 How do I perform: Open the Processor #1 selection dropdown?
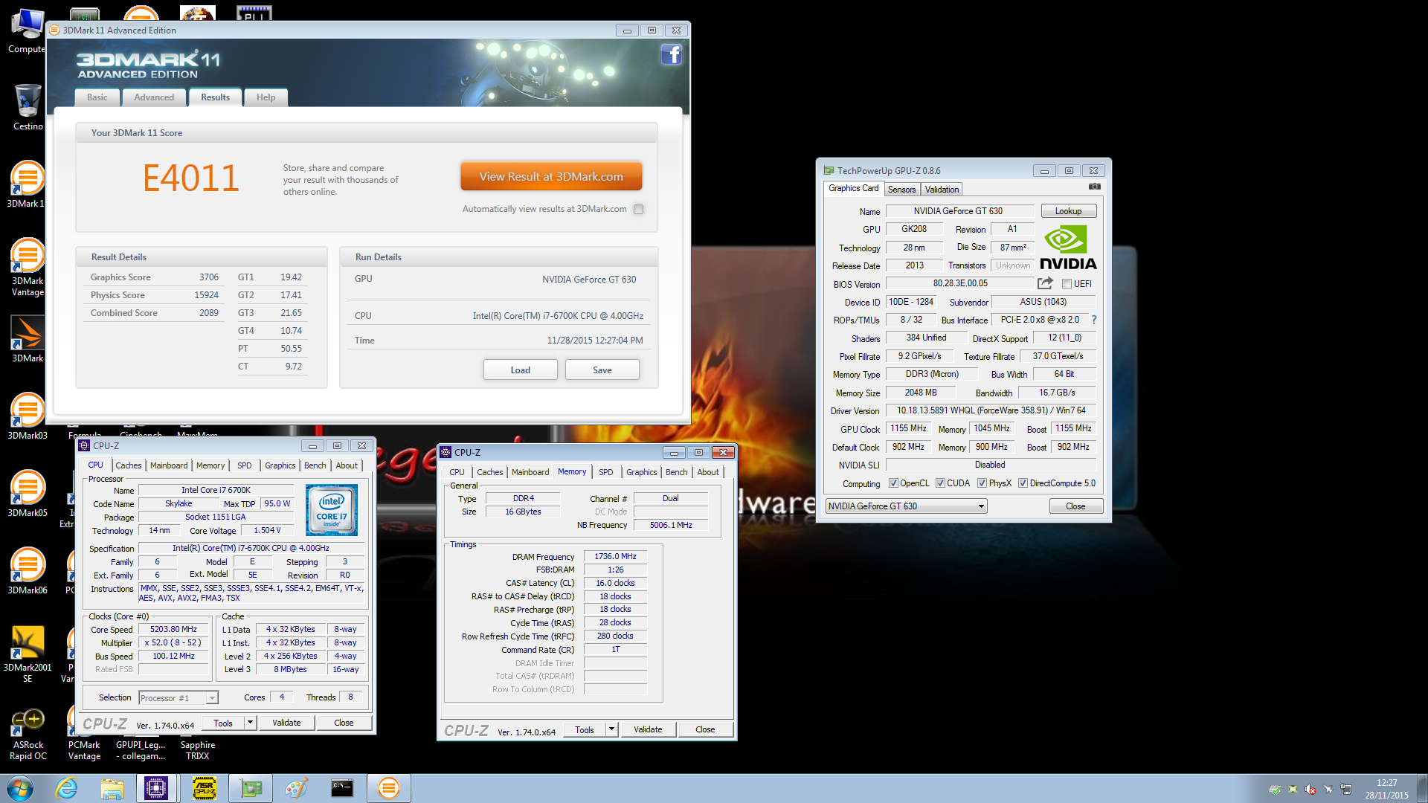[x=178, y=697]
